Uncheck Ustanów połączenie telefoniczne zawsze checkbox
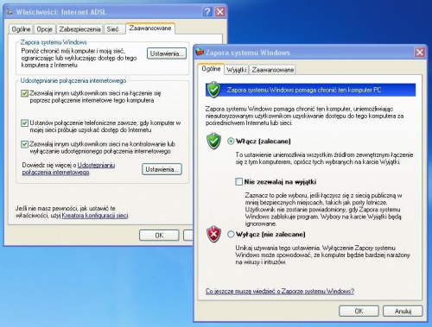This screenshot has width=432, height=327. 24,123
